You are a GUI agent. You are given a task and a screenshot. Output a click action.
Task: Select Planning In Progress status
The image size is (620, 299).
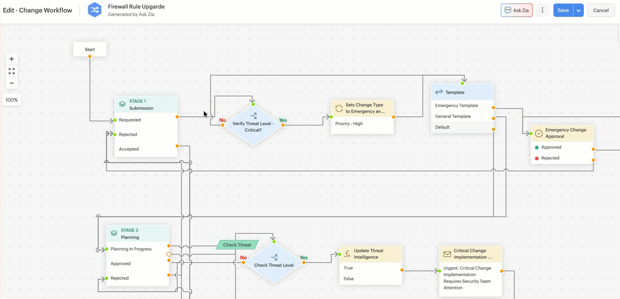[x=138, y=249]
